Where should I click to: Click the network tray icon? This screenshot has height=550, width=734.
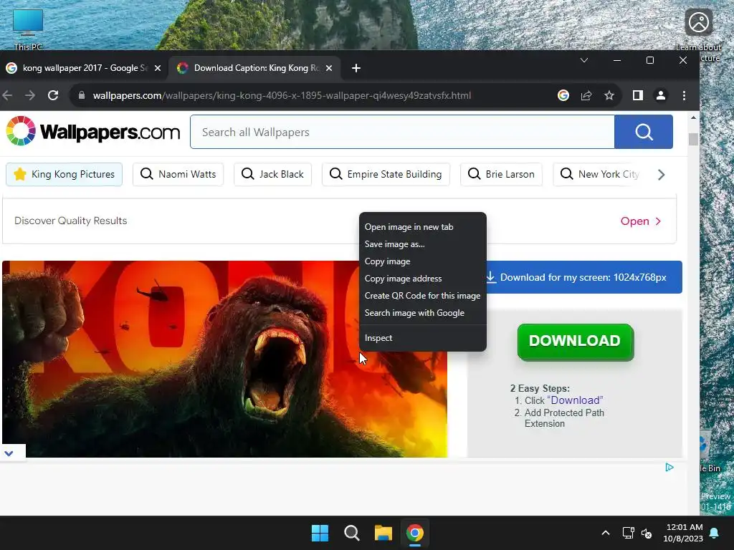coord(628,533)
